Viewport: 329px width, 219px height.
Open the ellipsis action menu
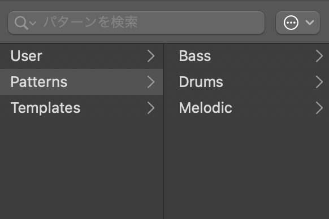point(297,23)
